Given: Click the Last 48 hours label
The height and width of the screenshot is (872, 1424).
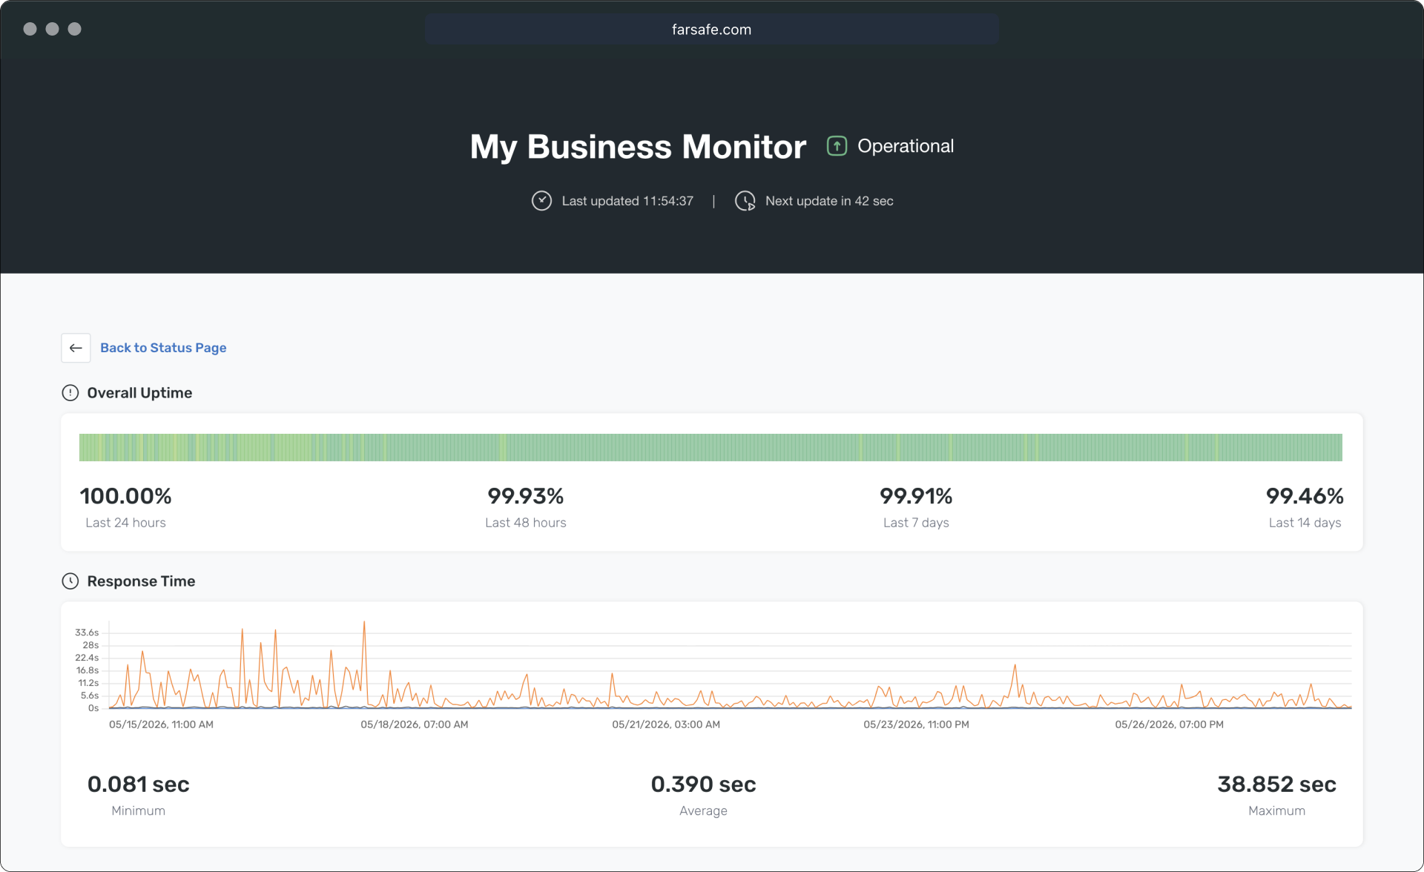Looking at the screenshot, I should [x=526, y=523].
